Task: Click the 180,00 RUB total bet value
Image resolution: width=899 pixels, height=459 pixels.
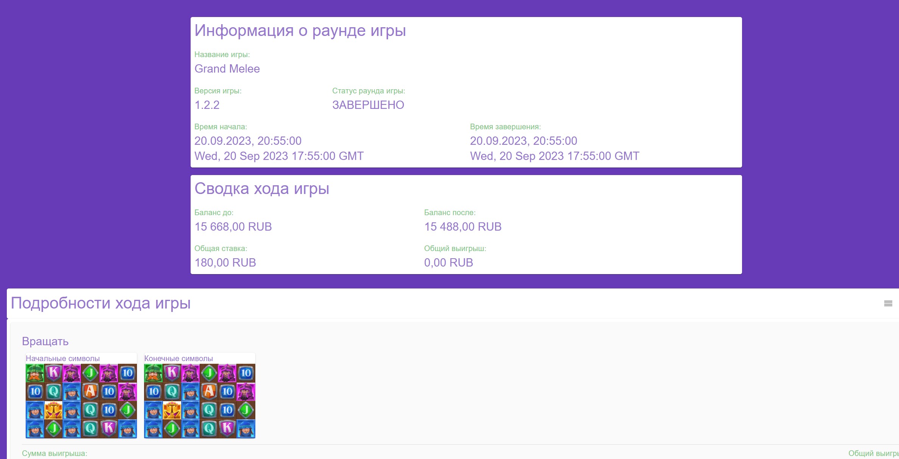Action: click(x=225, y=262)
